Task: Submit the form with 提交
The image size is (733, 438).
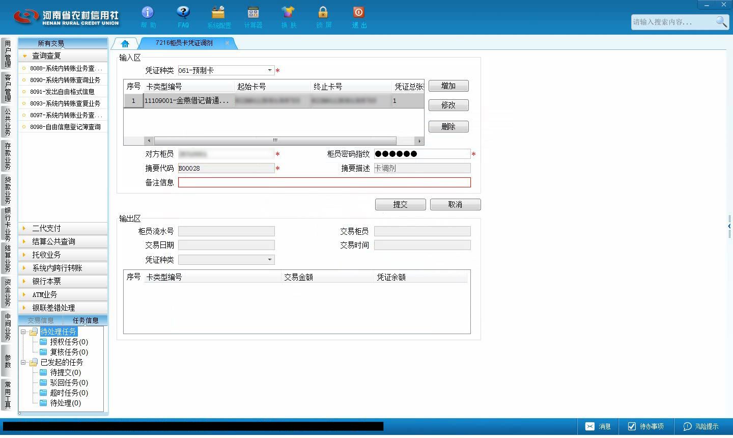Action: [400, 204]
